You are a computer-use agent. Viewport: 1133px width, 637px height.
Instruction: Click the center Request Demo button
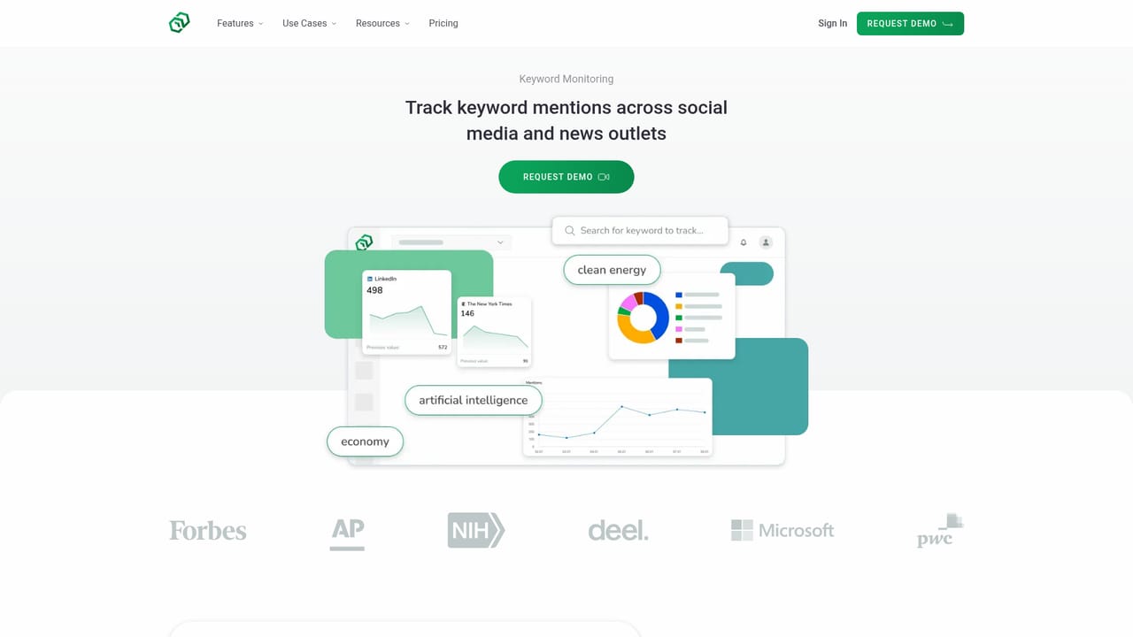pos(566,177)
